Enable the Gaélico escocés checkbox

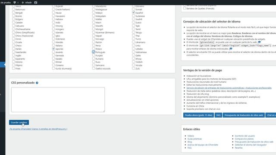click(x=94, y=68)
